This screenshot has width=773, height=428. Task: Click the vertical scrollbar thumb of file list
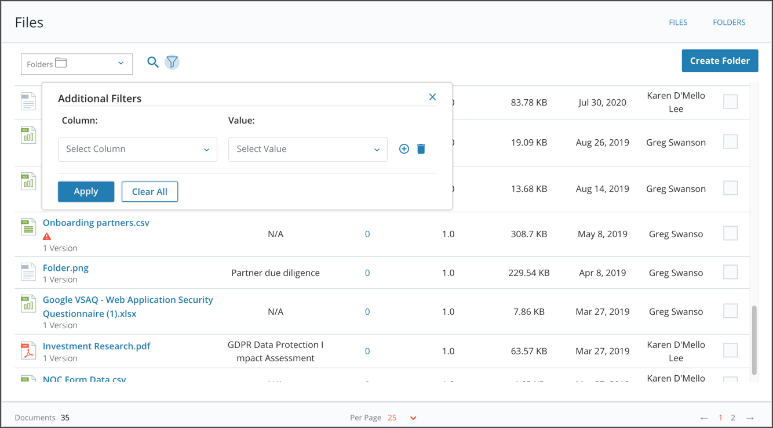pyautogui.click(x=754, y=340)
